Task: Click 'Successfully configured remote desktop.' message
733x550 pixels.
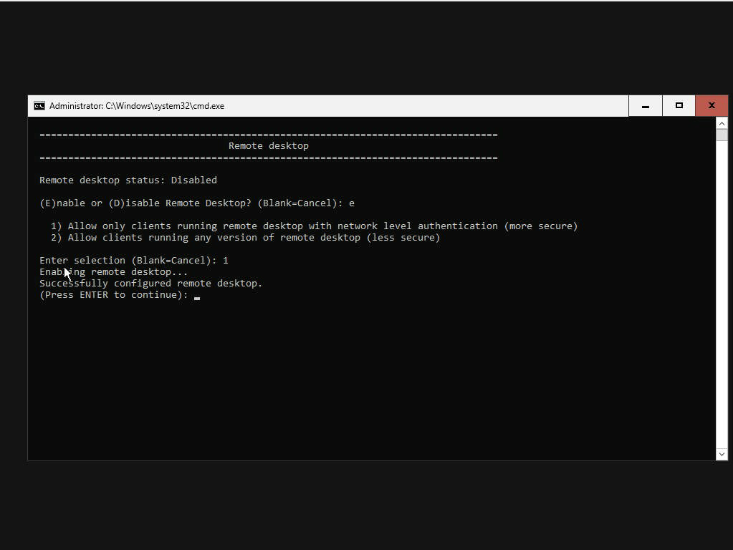Action: (x=150, y=284)
